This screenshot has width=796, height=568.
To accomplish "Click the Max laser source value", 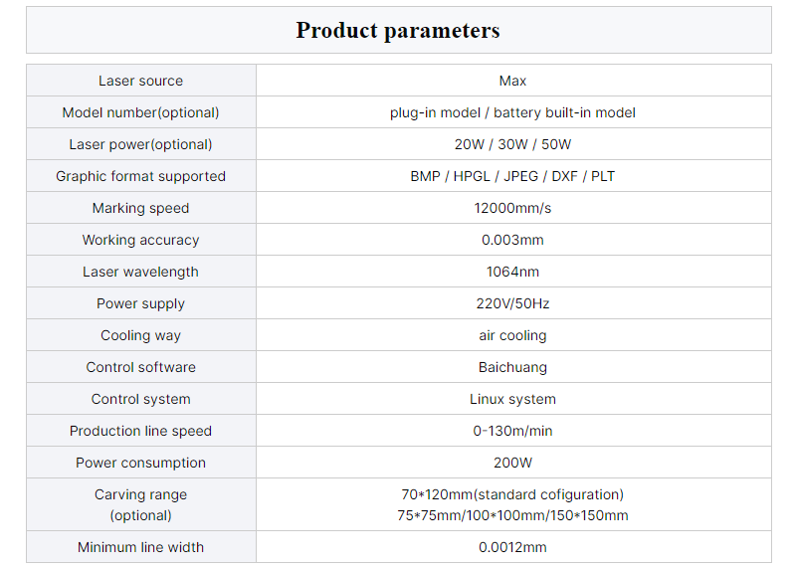I will pos(512,81).
